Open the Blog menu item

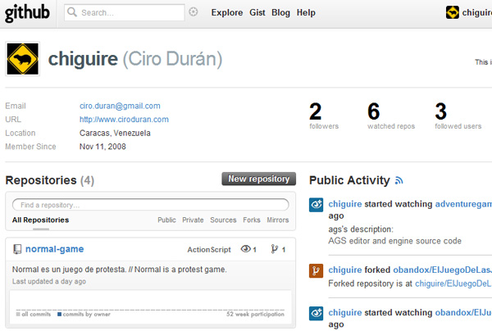click(280, 12)
